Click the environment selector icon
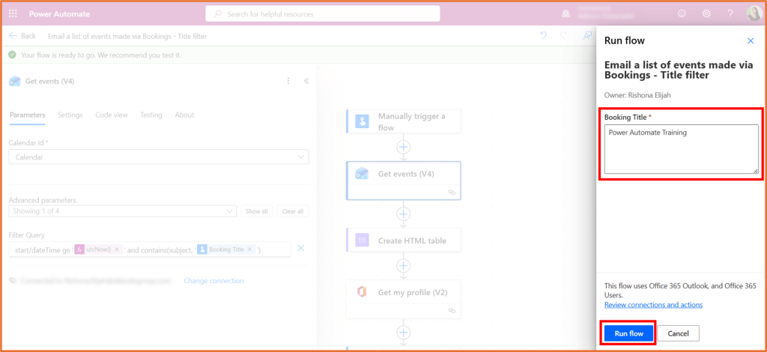 click(x=566, y=14)
